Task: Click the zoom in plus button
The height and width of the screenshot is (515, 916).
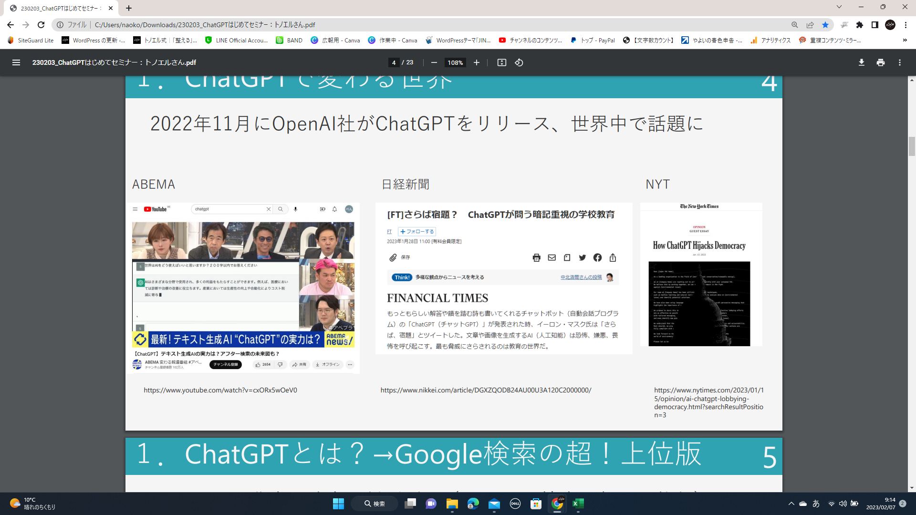Action: pos(476,62)
